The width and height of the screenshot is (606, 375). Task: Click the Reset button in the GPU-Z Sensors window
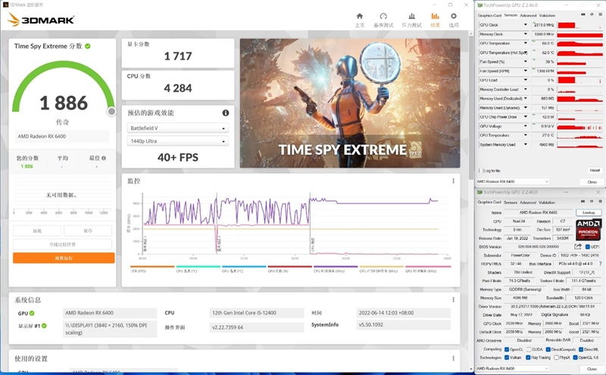[x=595, y=170]
